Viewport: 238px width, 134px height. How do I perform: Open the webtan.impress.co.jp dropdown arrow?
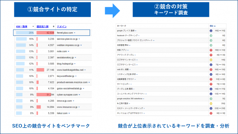pyautogui.click(x=81, y=45)
